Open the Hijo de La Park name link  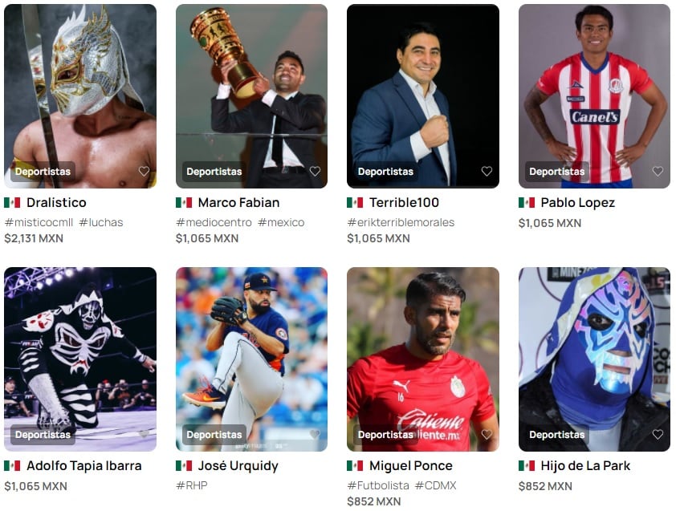coord(585,466)
